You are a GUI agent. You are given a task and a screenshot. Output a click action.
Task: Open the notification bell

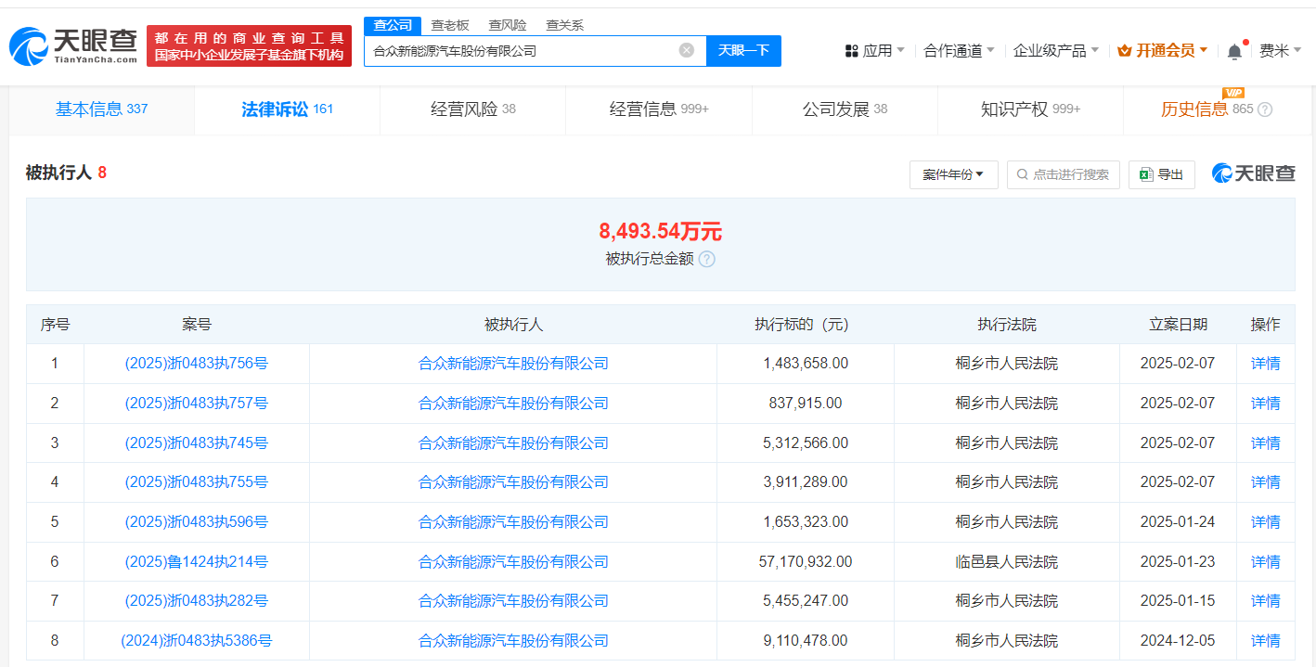click(1233, 52)
